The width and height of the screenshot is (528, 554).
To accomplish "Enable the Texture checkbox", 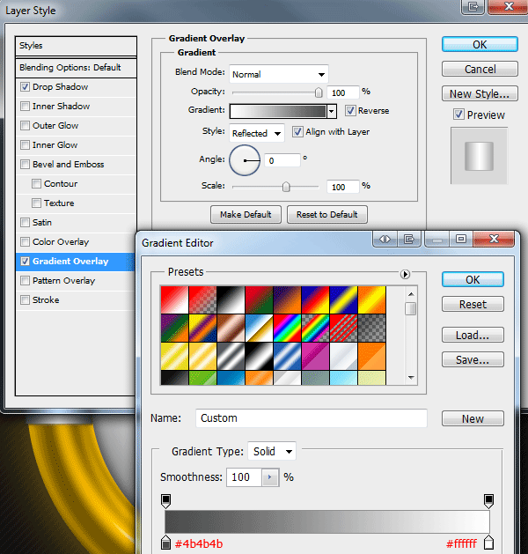I will [36, 203].
